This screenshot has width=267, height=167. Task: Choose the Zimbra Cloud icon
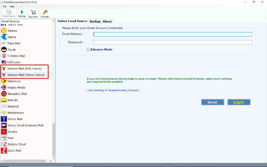(4, 144)
